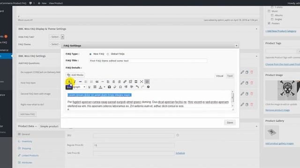Click Remove product image link
Viewport: 300px width, 168px height.
pos(277,110)
